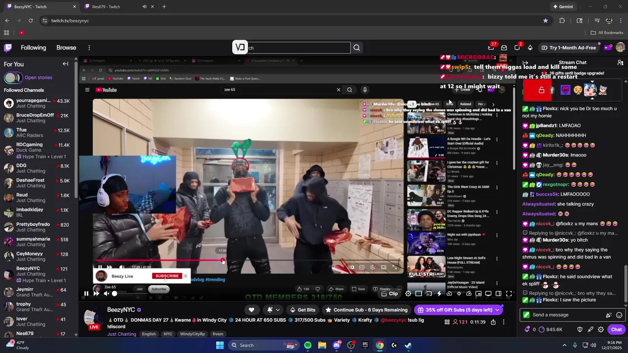
Task: Toggle the stories switch in sidebar
Action: coord(13,77)
